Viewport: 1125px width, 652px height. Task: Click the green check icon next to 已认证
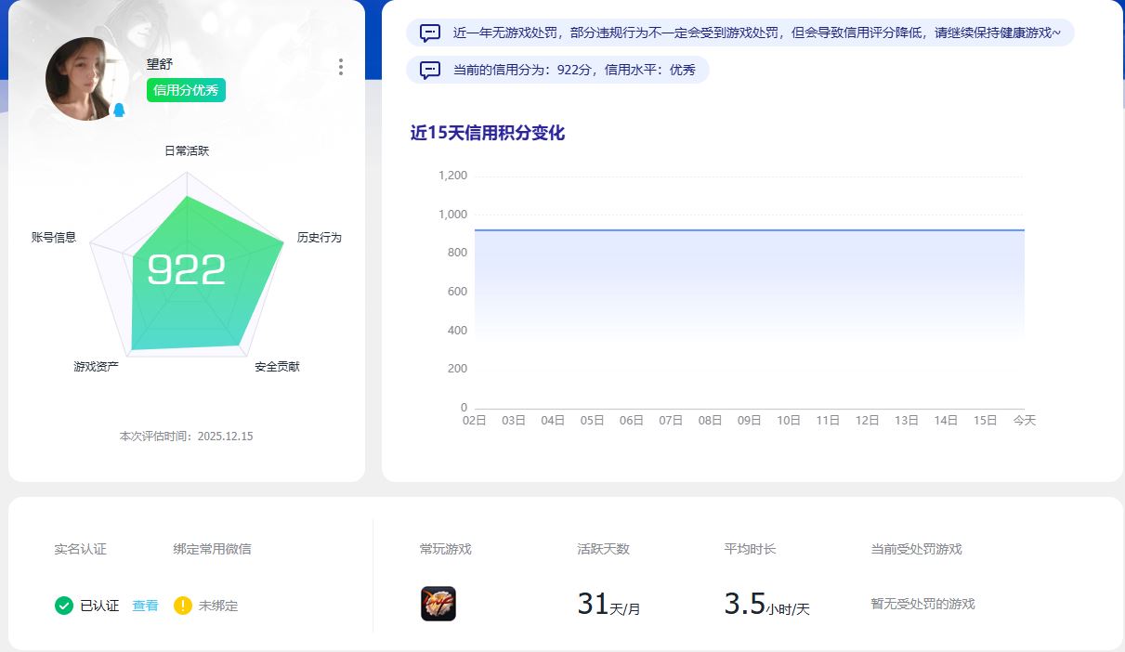coord(62,606)
